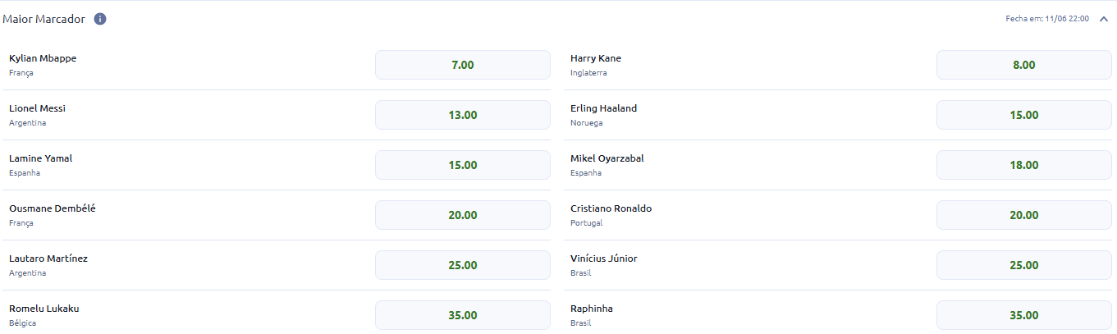Screen dimensions: 1117x334
Task: Select Raphinha odds 35.00
Action: point(1024,315)
